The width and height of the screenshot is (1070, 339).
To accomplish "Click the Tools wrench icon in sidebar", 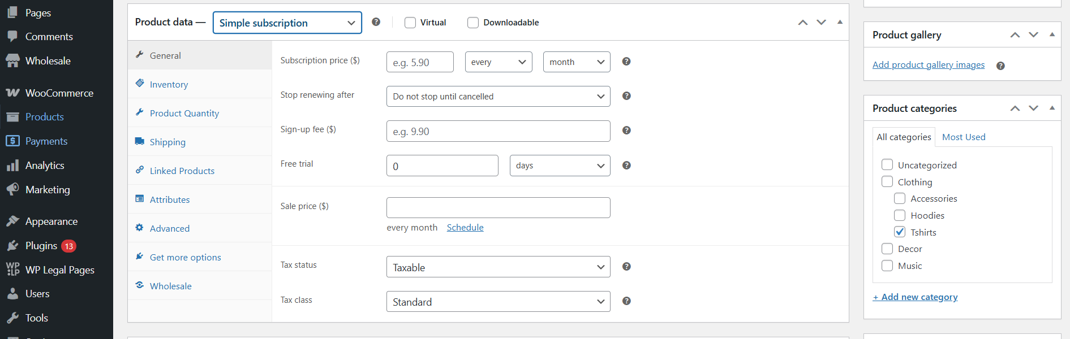I will click(x=12, y=318).
